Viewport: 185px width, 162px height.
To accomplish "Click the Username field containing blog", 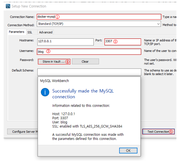I will click(x=89, y=52).
